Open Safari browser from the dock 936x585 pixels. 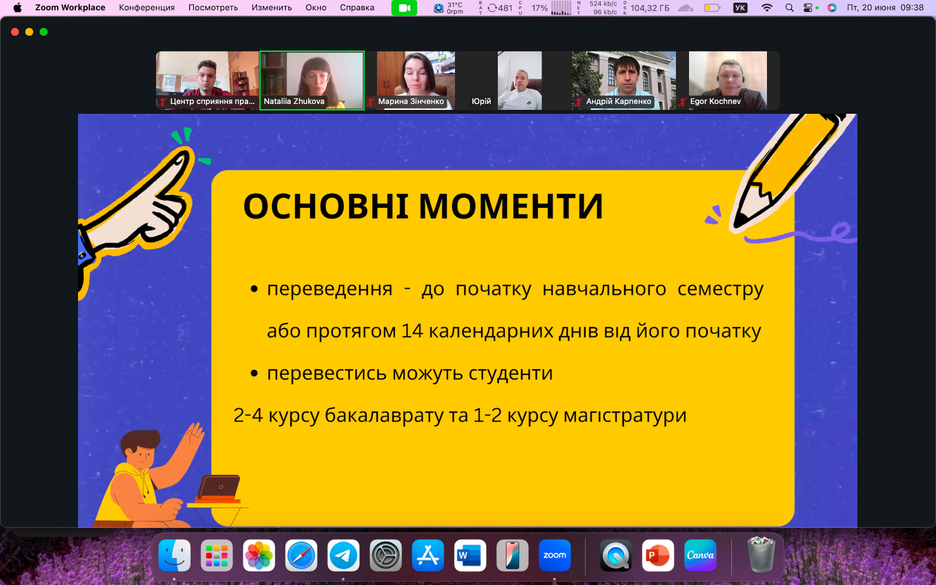coord(301,556)
